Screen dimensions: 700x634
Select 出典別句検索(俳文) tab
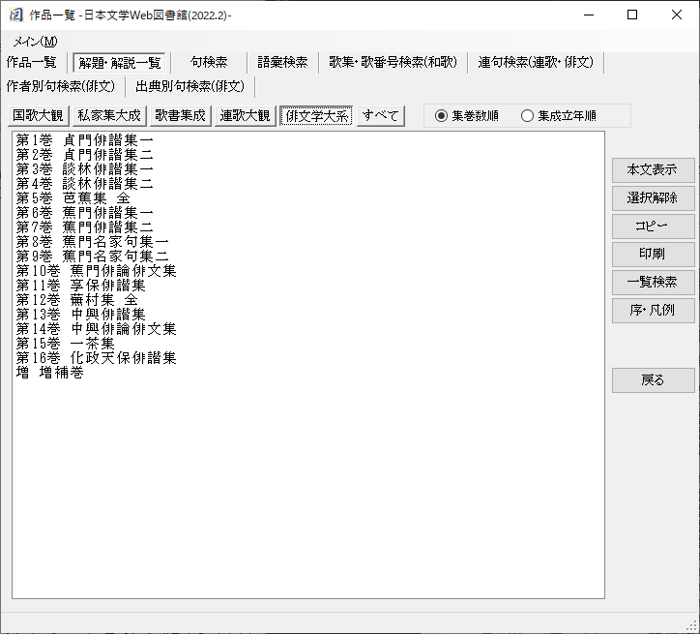pyautogui.click(x=190, y=86)
